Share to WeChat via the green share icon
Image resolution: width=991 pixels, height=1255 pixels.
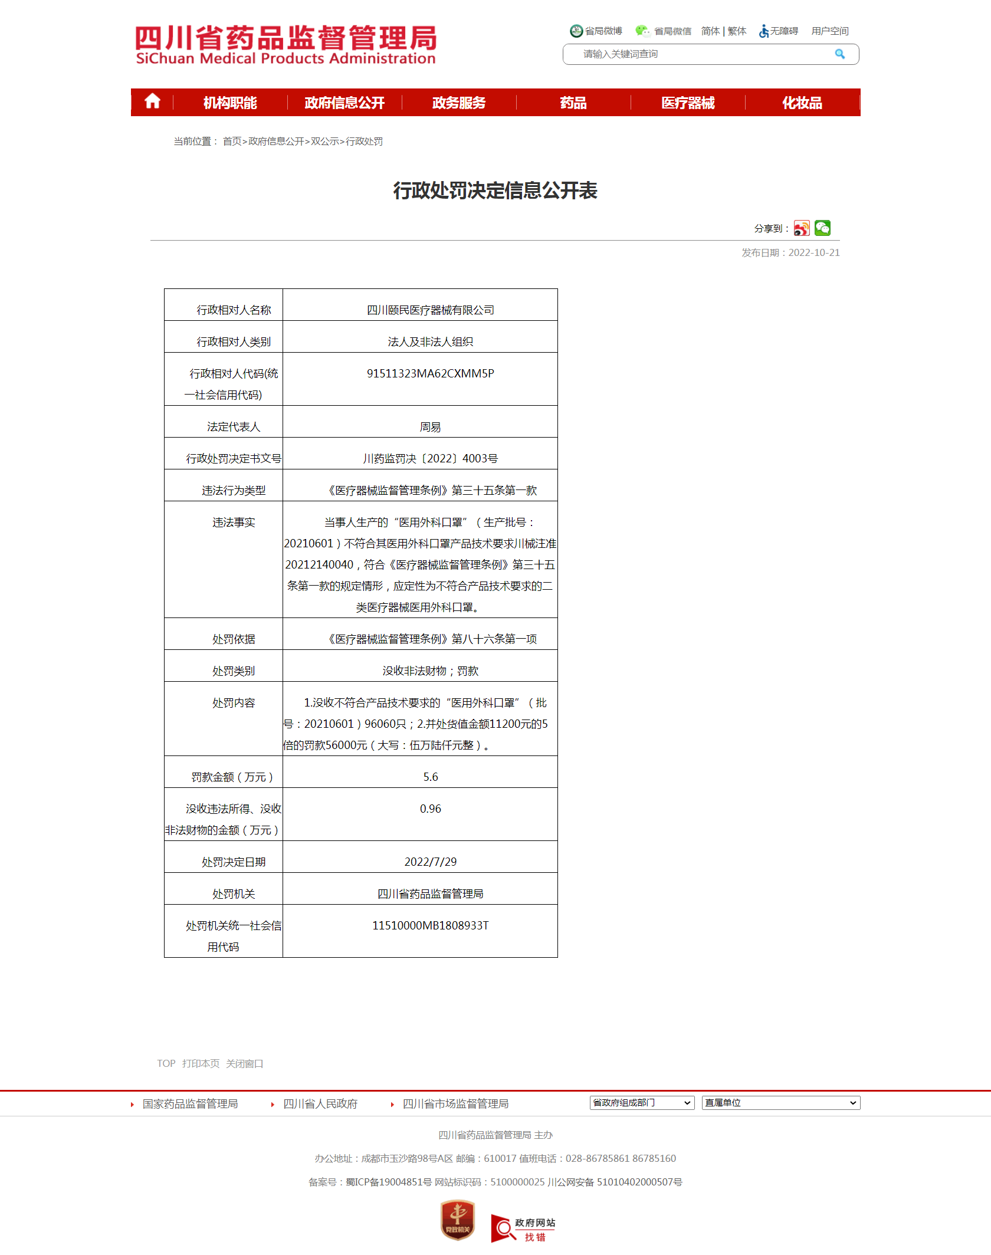(822, 228)
